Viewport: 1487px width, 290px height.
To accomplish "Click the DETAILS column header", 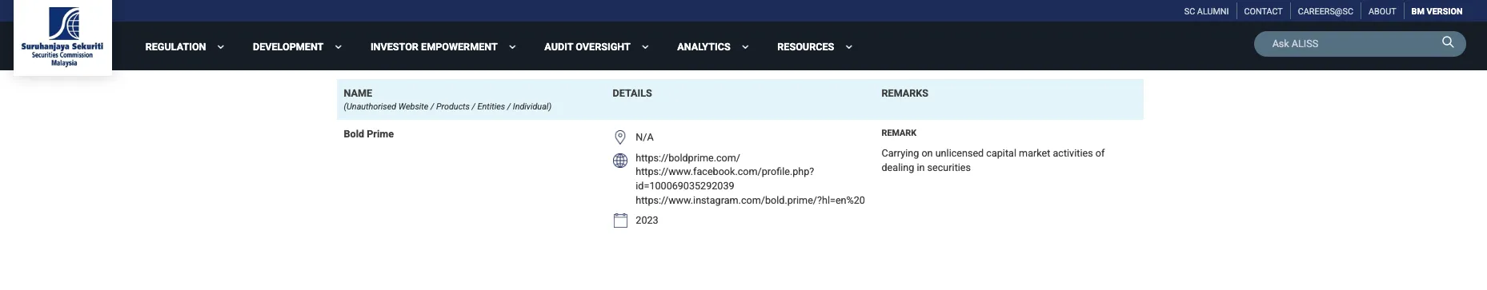I will 632,93.
